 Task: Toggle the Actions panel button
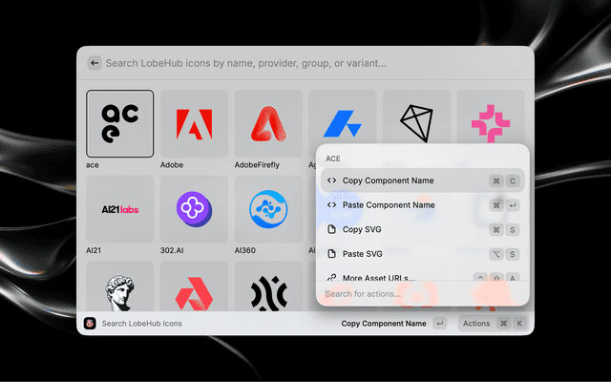[475, 324]
